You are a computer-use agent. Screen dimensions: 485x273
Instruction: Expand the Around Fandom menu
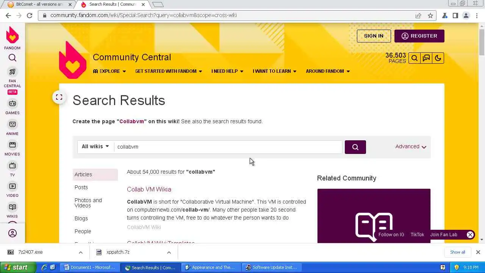pos(328,71)
